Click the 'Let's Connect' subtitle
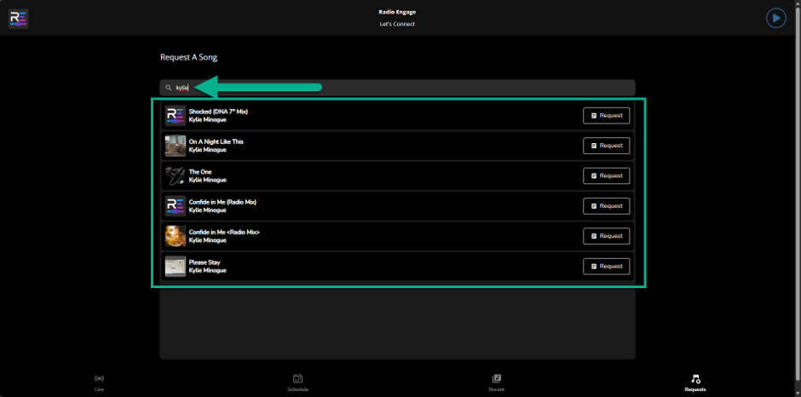This screenshot has height=397, width=801. pos(397,24)
